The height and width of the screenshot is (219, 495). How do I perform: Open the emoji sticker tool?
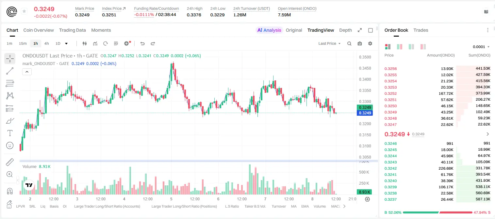(10, 145)
